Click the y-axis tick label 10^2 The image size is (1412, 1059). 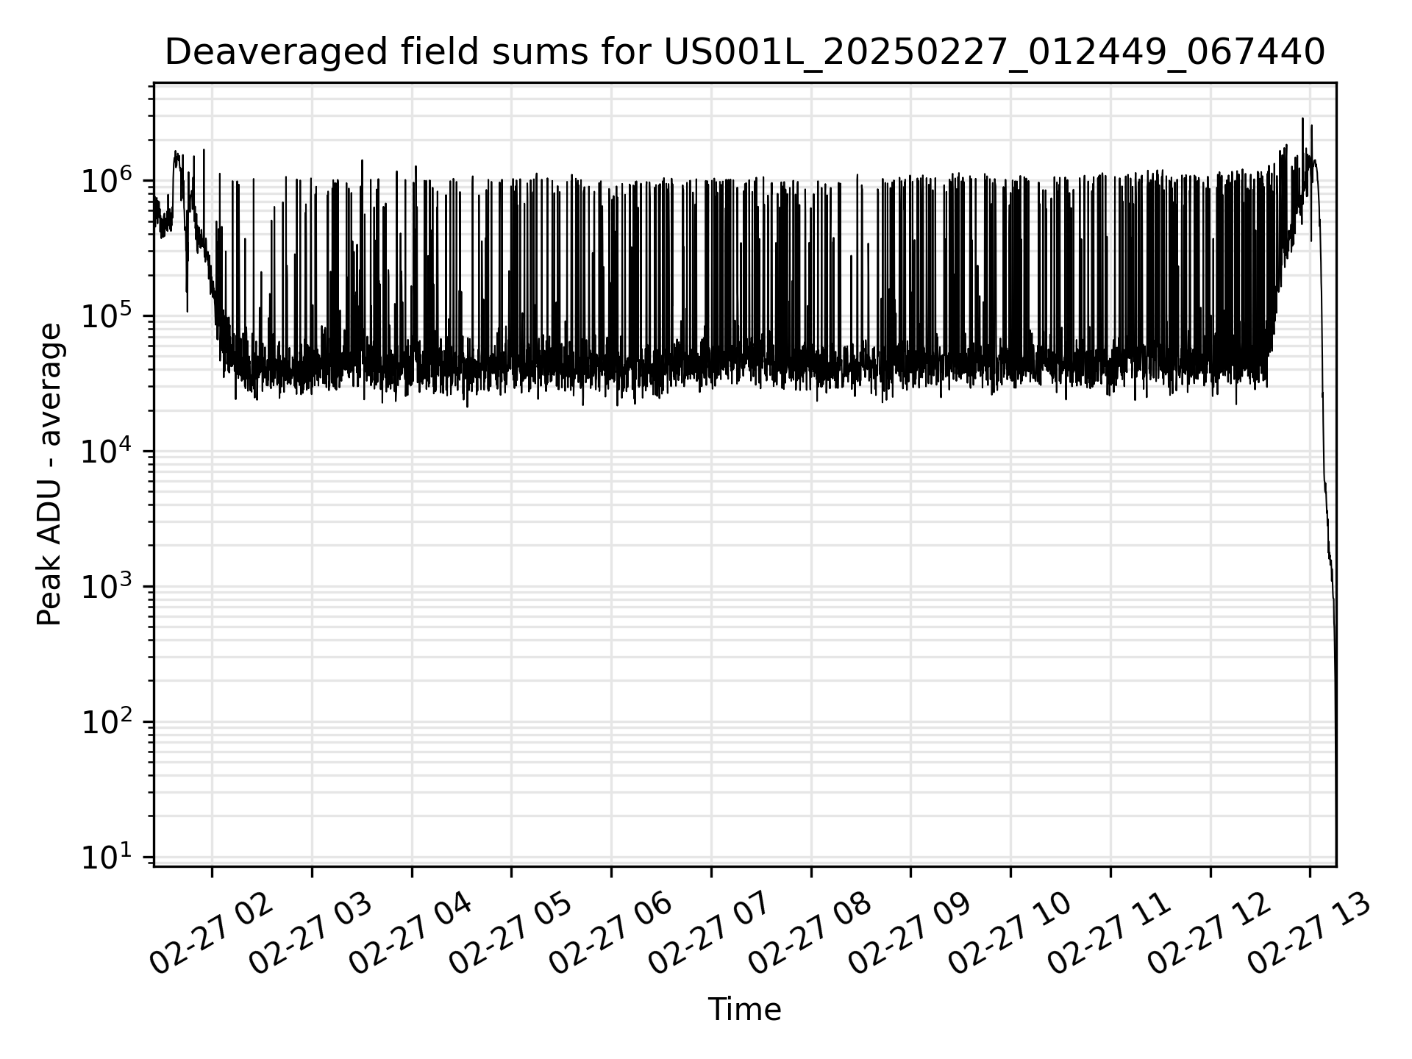(x=107, y=721)
